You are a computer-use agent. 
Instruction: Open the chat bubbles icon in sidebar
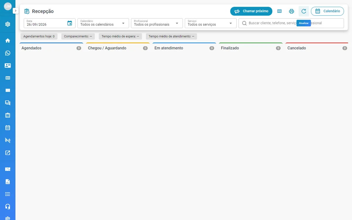pyautogui.click(x=8, y=103)
